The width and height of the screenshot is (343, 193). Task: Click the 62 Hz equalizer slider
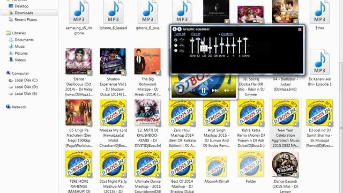coord(198,45)
